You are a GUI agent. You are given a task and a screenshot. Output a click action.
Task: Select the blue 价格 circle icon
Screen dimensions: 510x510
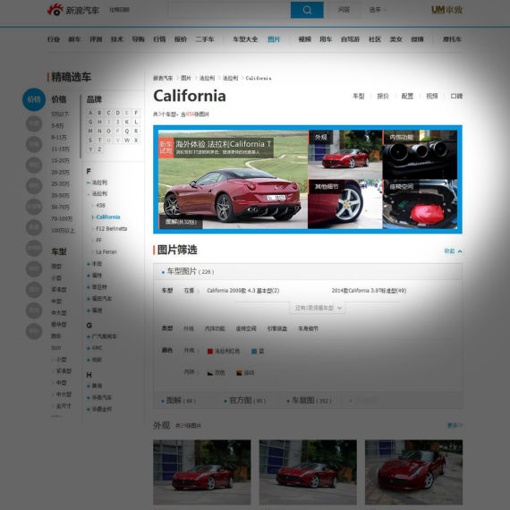click(34, 99)
